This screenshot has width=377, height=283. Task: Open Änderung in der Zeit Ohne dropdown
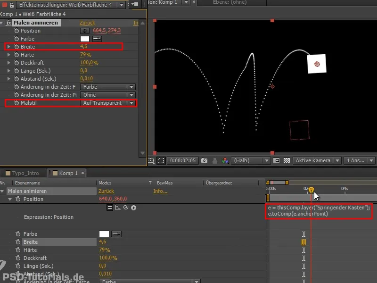click(108, 95)
